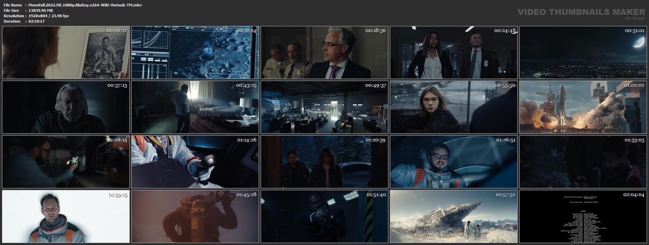
Task: Select the thumbnail timestamped 00:18:36
Action: point(324,53)
